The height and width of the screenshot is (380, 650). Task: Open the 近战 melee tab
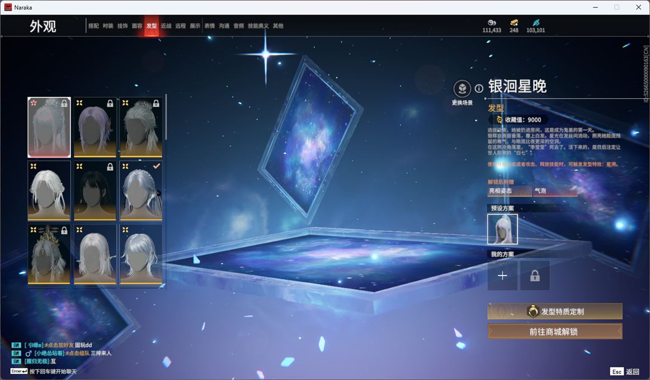166,26
